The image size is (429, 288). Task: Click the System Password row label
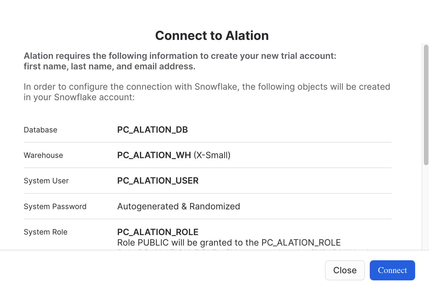[55, 207]
